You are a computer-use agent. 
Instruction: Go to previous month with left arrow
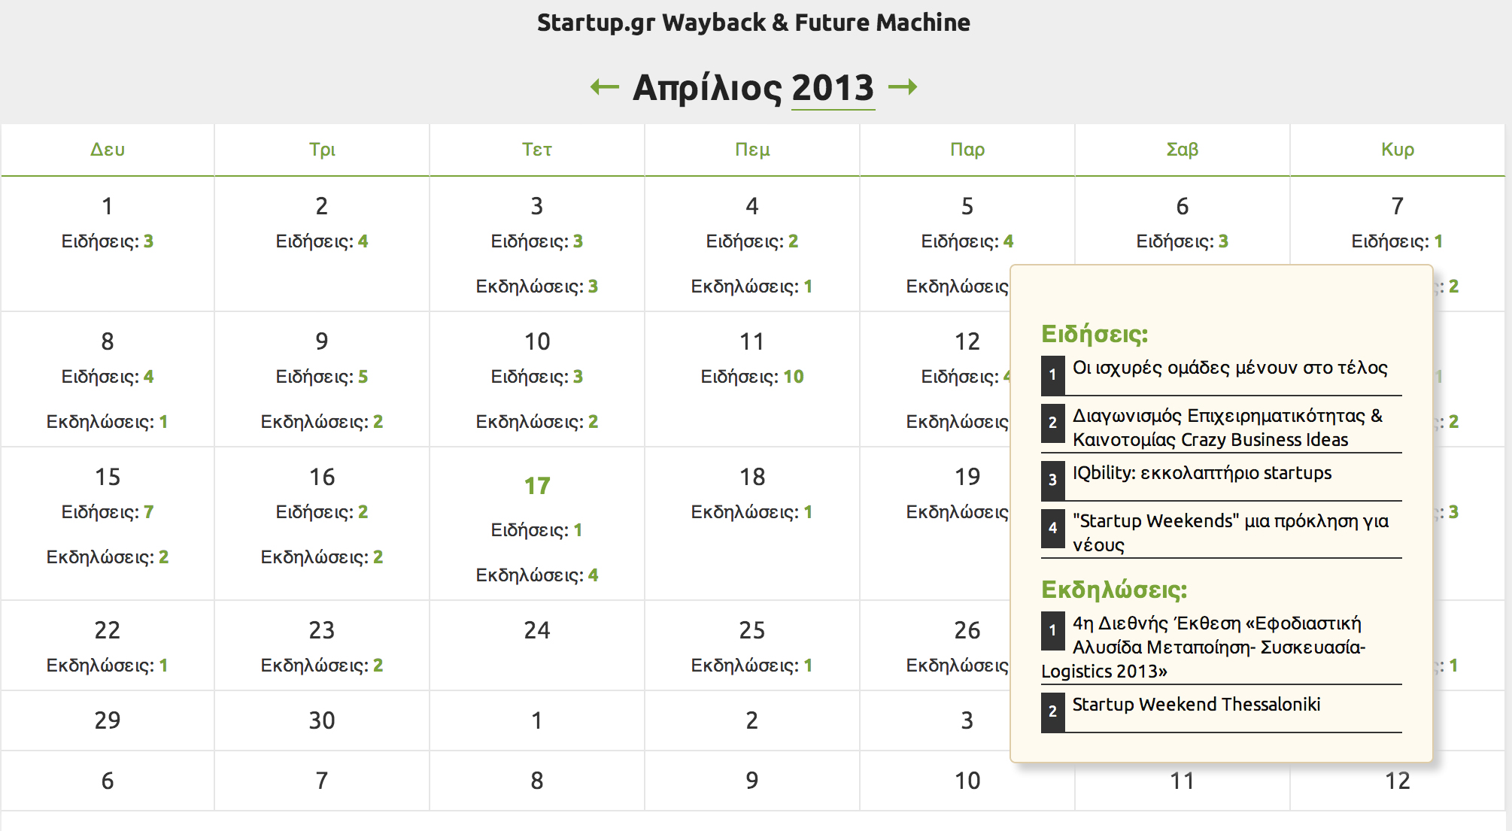[605, 87]
